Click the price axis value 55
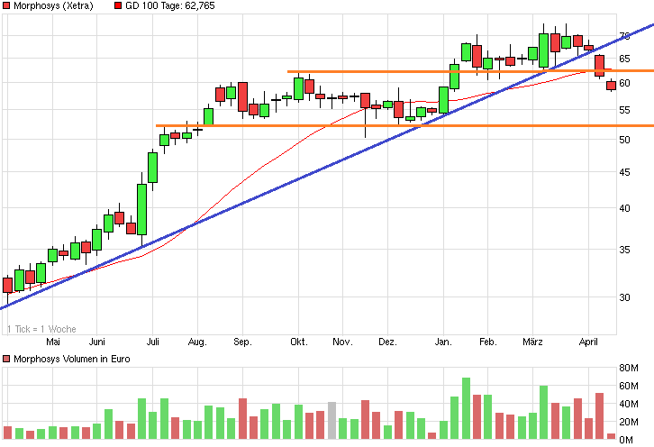Image resolution: width=654 pixels, height=447 pixels. (624, 110)
